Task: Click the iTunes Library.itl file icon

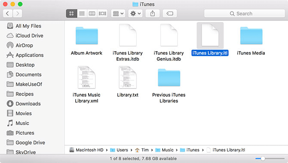Action: tap(210, 35)
